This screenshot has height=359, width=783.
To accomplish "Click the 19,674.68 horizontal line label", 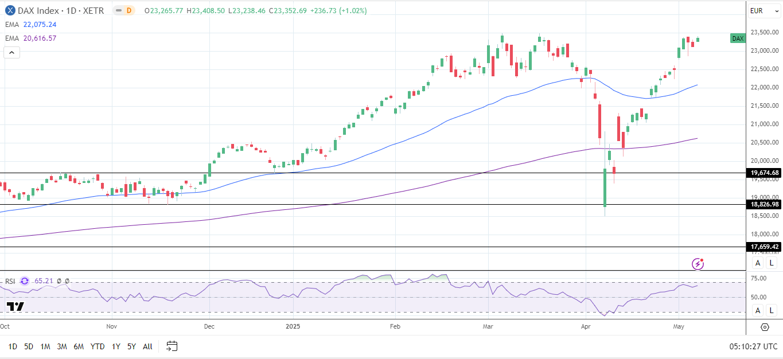I will [x=765, y=173].
